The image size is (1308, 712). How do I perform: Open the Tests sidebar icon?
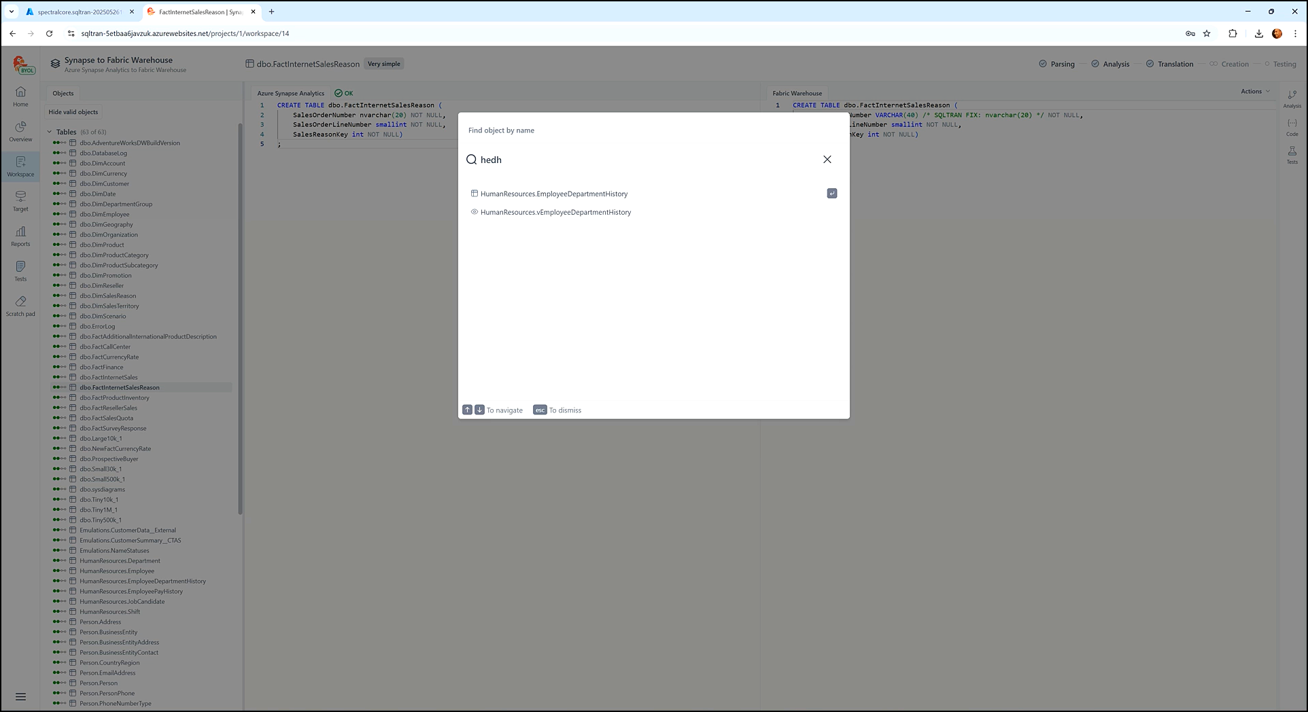[x=20, y=270]
